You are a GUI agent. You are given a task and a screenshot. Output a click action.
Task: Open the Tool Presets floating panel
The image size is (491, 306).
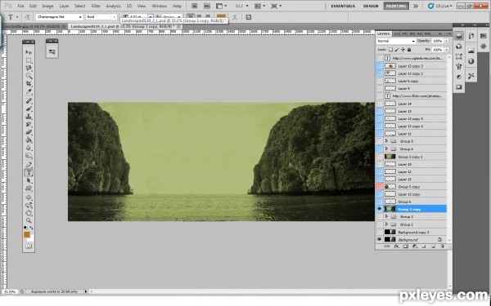pos(52,51)
